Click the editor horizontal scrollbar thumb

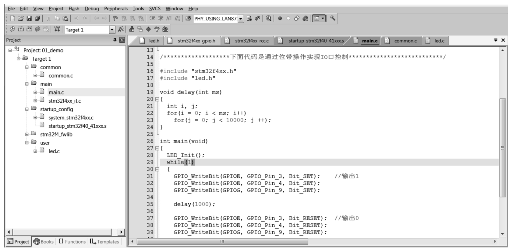click(222, 242)
